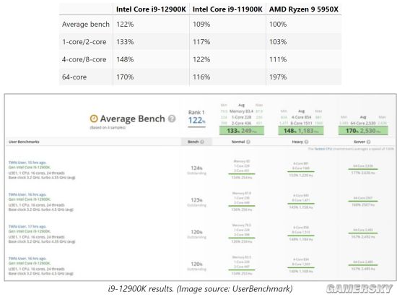Click the info icon next to Normal
This screenshot has height=297, width=397.
(248, 142)
